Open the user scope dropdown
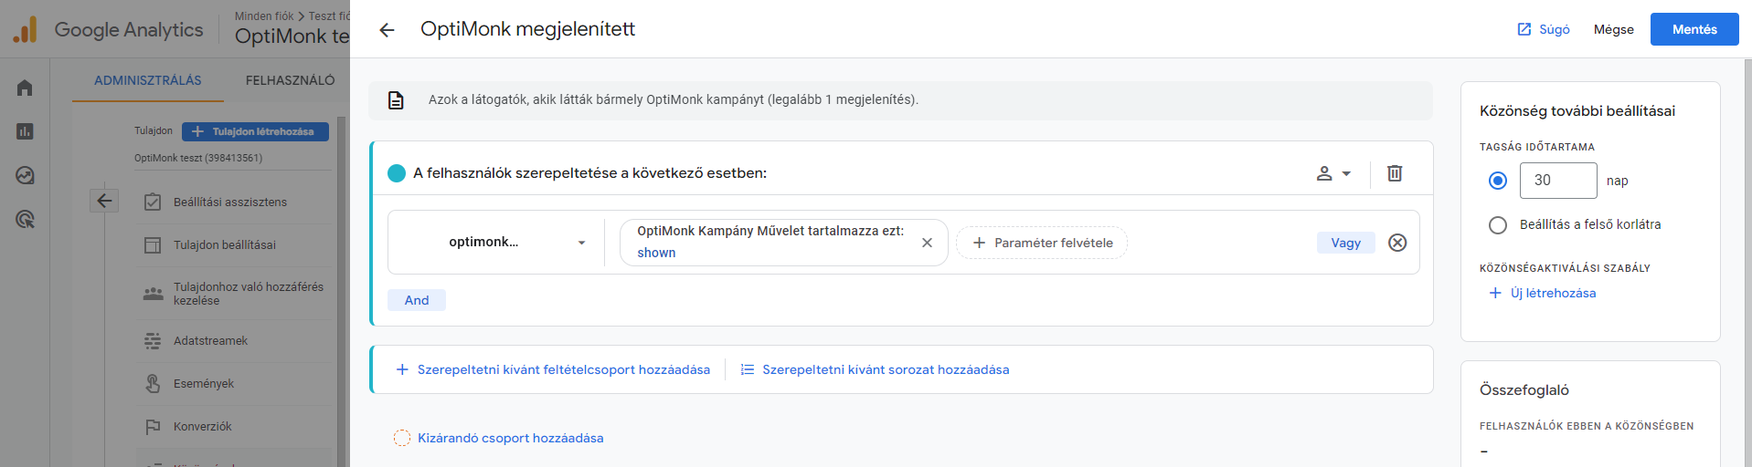This screenshot has height=467, width=1752. click(1333, 173)
